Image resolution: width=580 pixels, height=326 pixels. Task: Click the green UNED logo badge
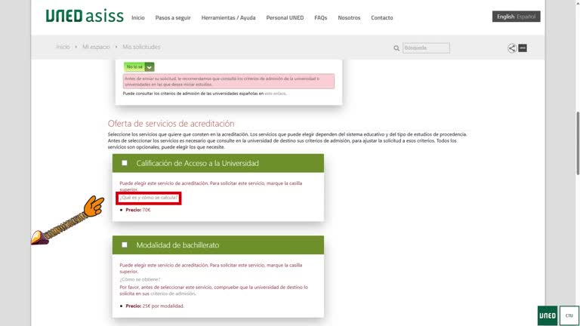tap(548, 315)
